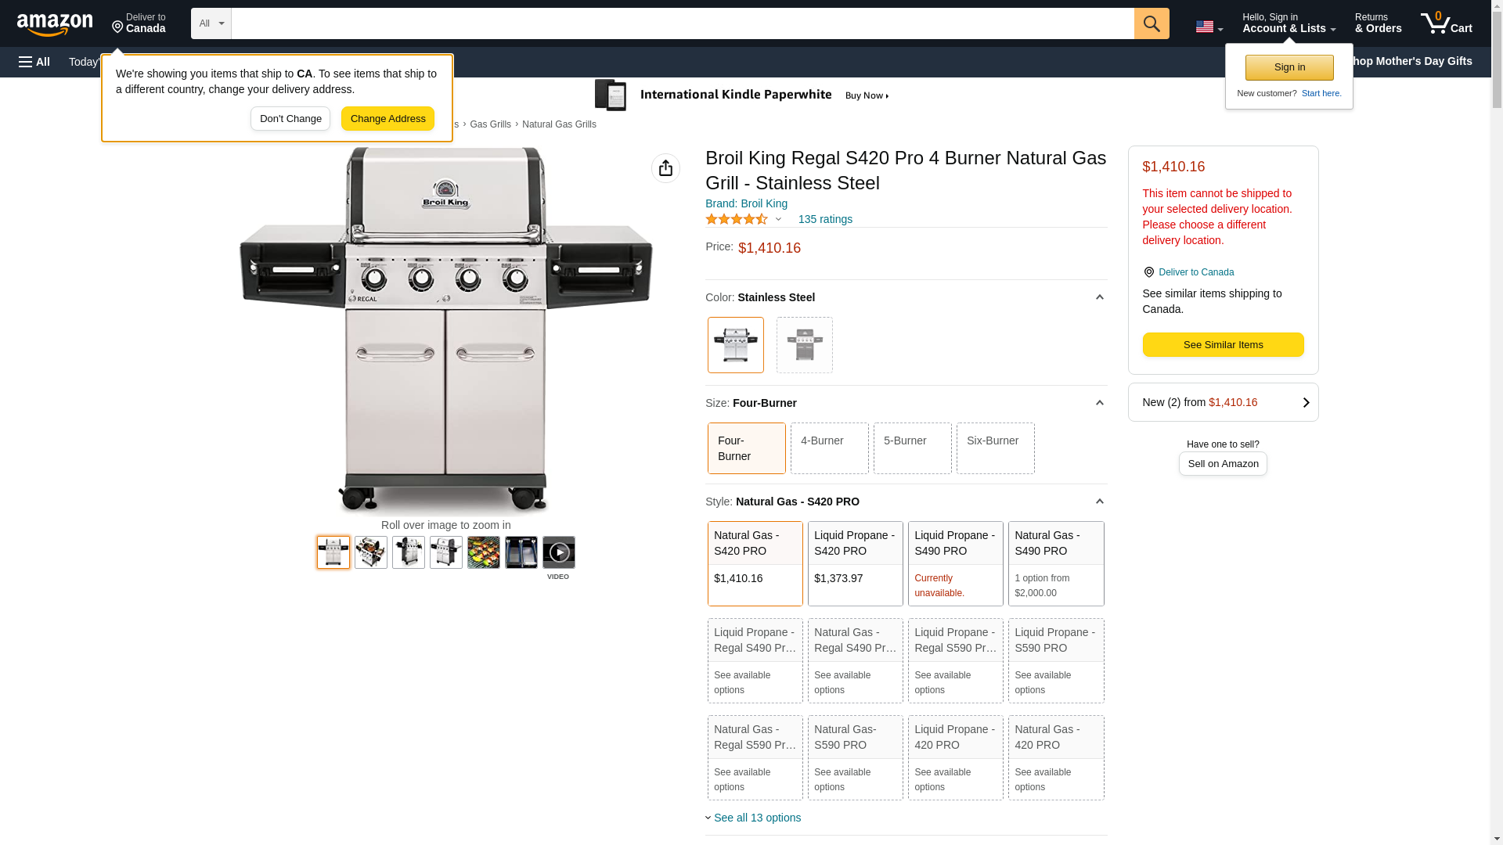Open Natural Gas Grills breadcrumb

click(559, 124)
